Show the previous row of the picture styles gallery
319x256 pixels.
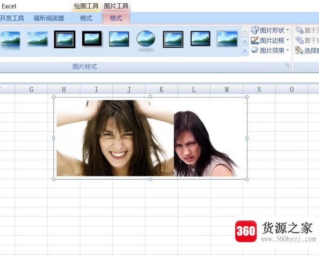[245, 31]
